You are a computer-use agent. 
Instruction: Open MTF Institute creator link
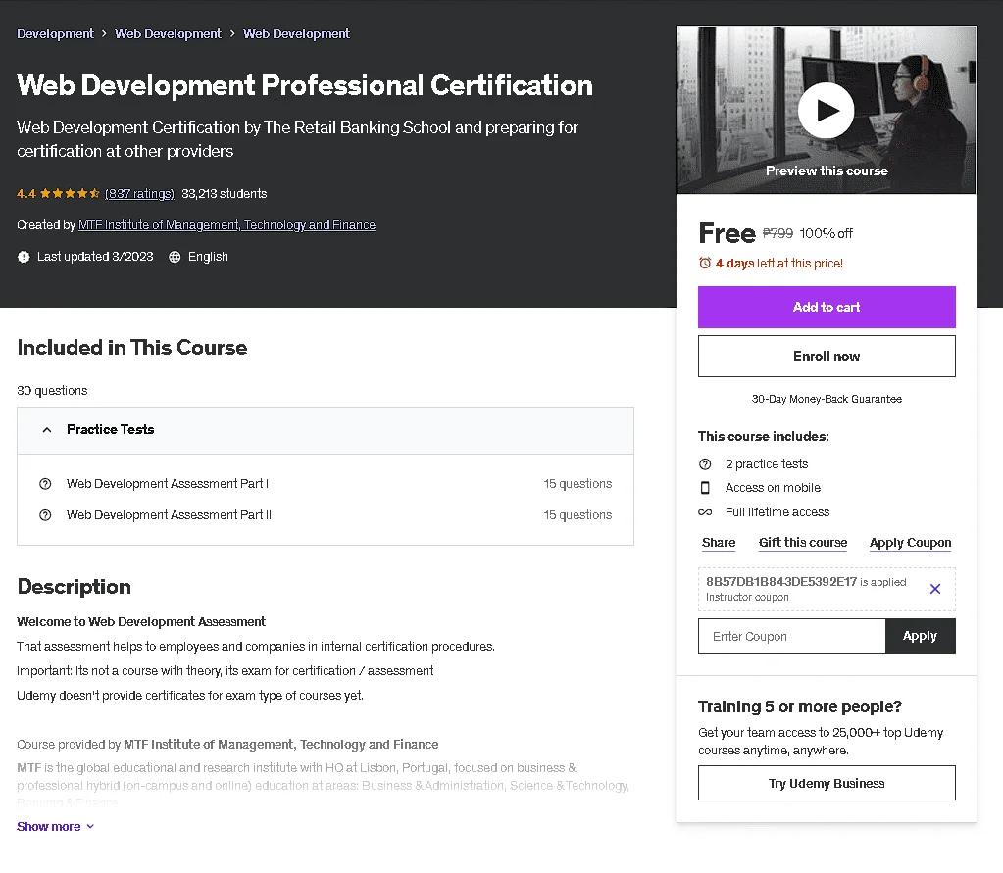227,225
